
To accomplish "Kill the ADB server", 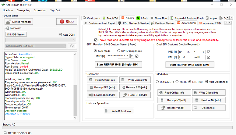I will pyautogui.click(x=16, y=34).
